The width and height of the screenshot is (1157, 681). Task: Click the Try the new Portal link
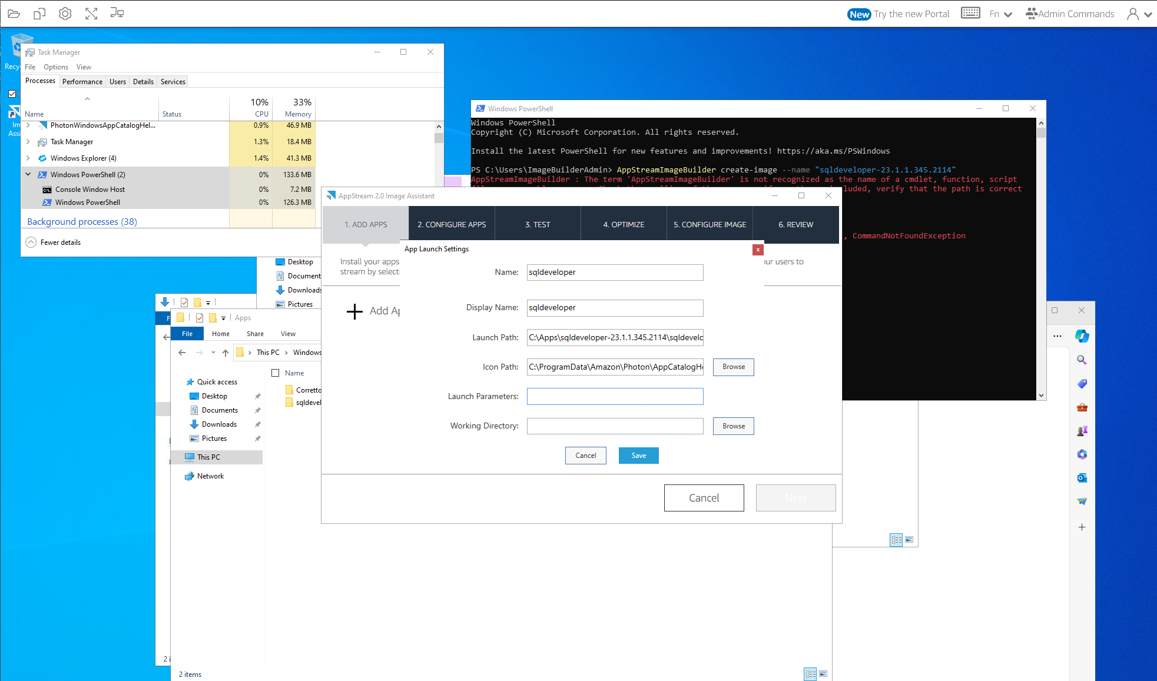coord(911,13)
